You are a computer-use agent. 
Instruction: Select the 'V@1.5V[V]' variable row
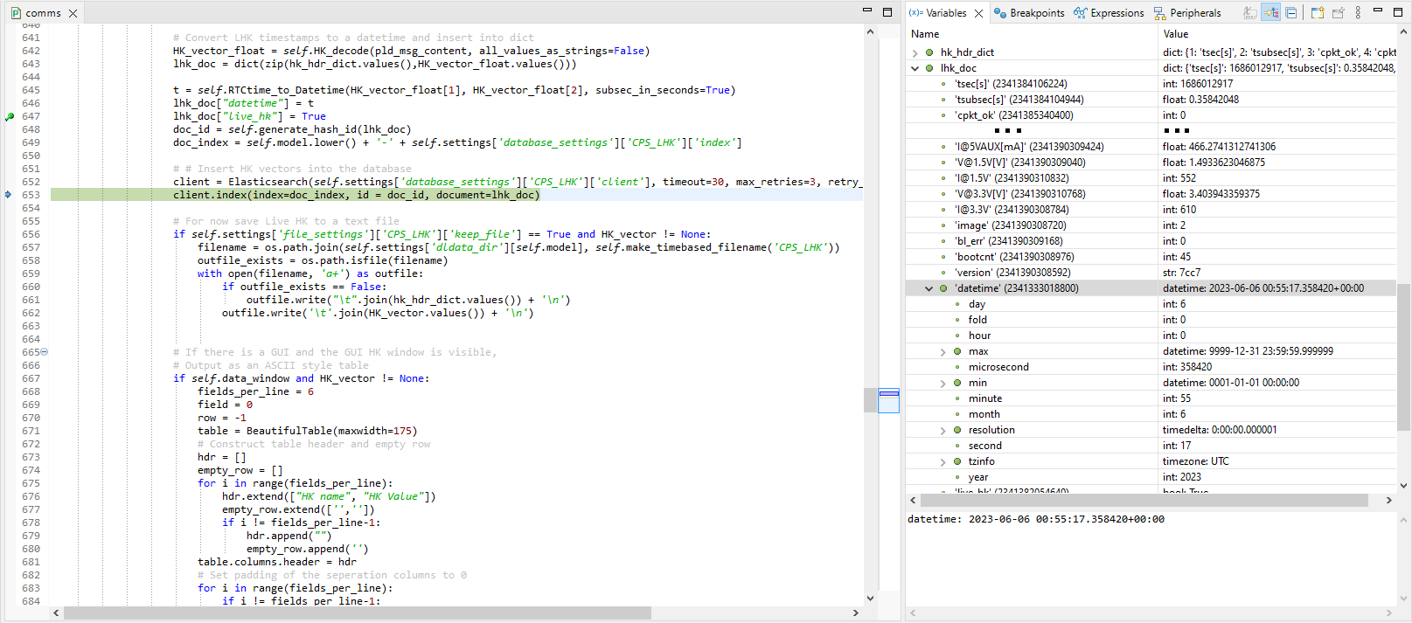click(x=1151, y=163)
